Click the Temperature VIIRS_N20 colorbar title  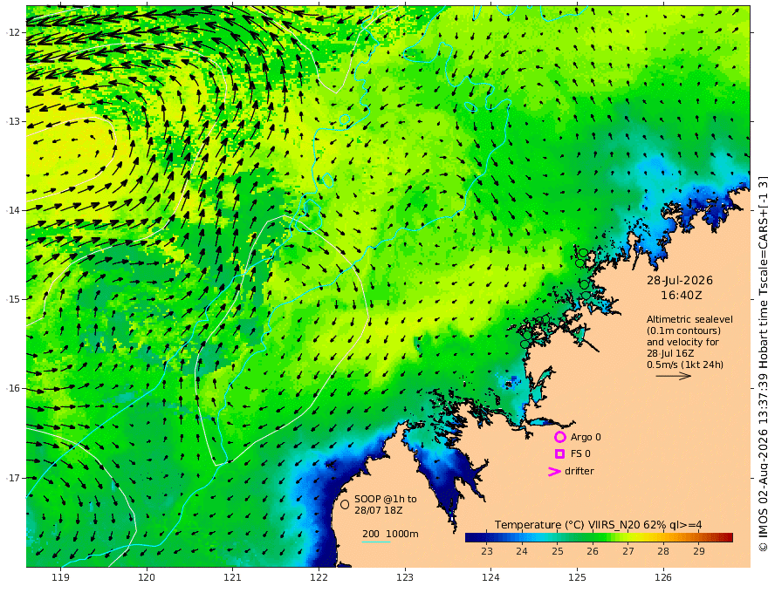pyautogui.click(x=598, y=524)
